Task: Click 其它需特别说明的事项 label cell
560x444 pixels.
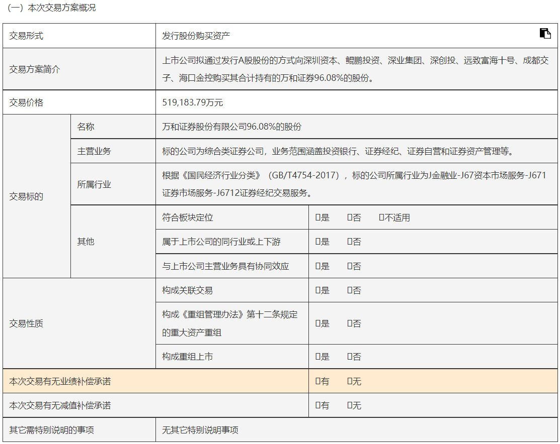Action: click(79, 430)
